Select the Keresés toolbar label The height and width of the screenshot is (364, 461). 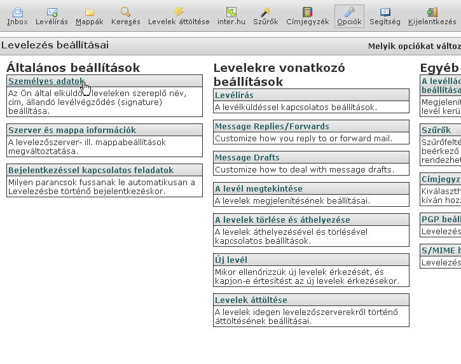[125, 22]
